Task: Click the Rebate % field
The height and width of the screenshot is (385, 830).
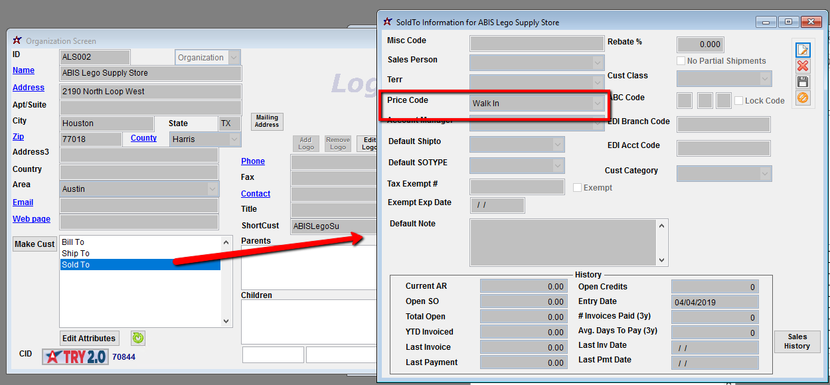Action: [700, 44]
